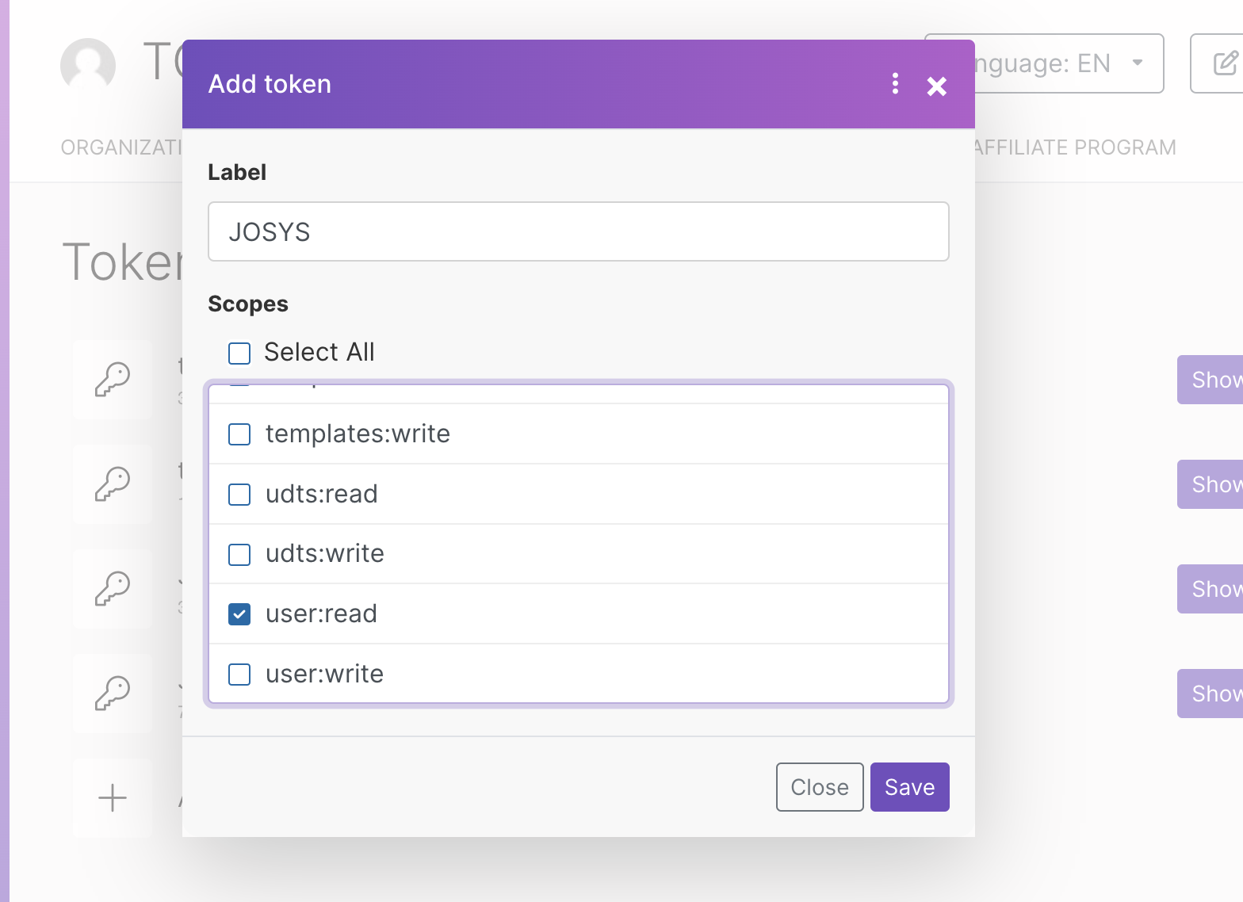Image resolution: width=1243 pixels, height=902 pixels.
Task: Click the edit pencil icon at top right
Action: (x=1223, y=63)
